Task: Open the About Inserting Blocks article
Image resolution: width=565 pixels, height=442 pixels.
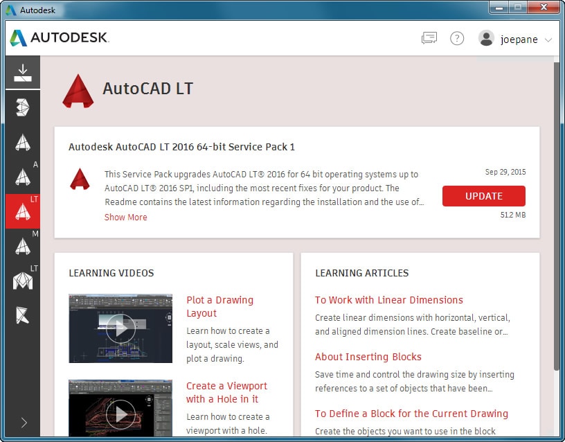Action: point(368,357)
